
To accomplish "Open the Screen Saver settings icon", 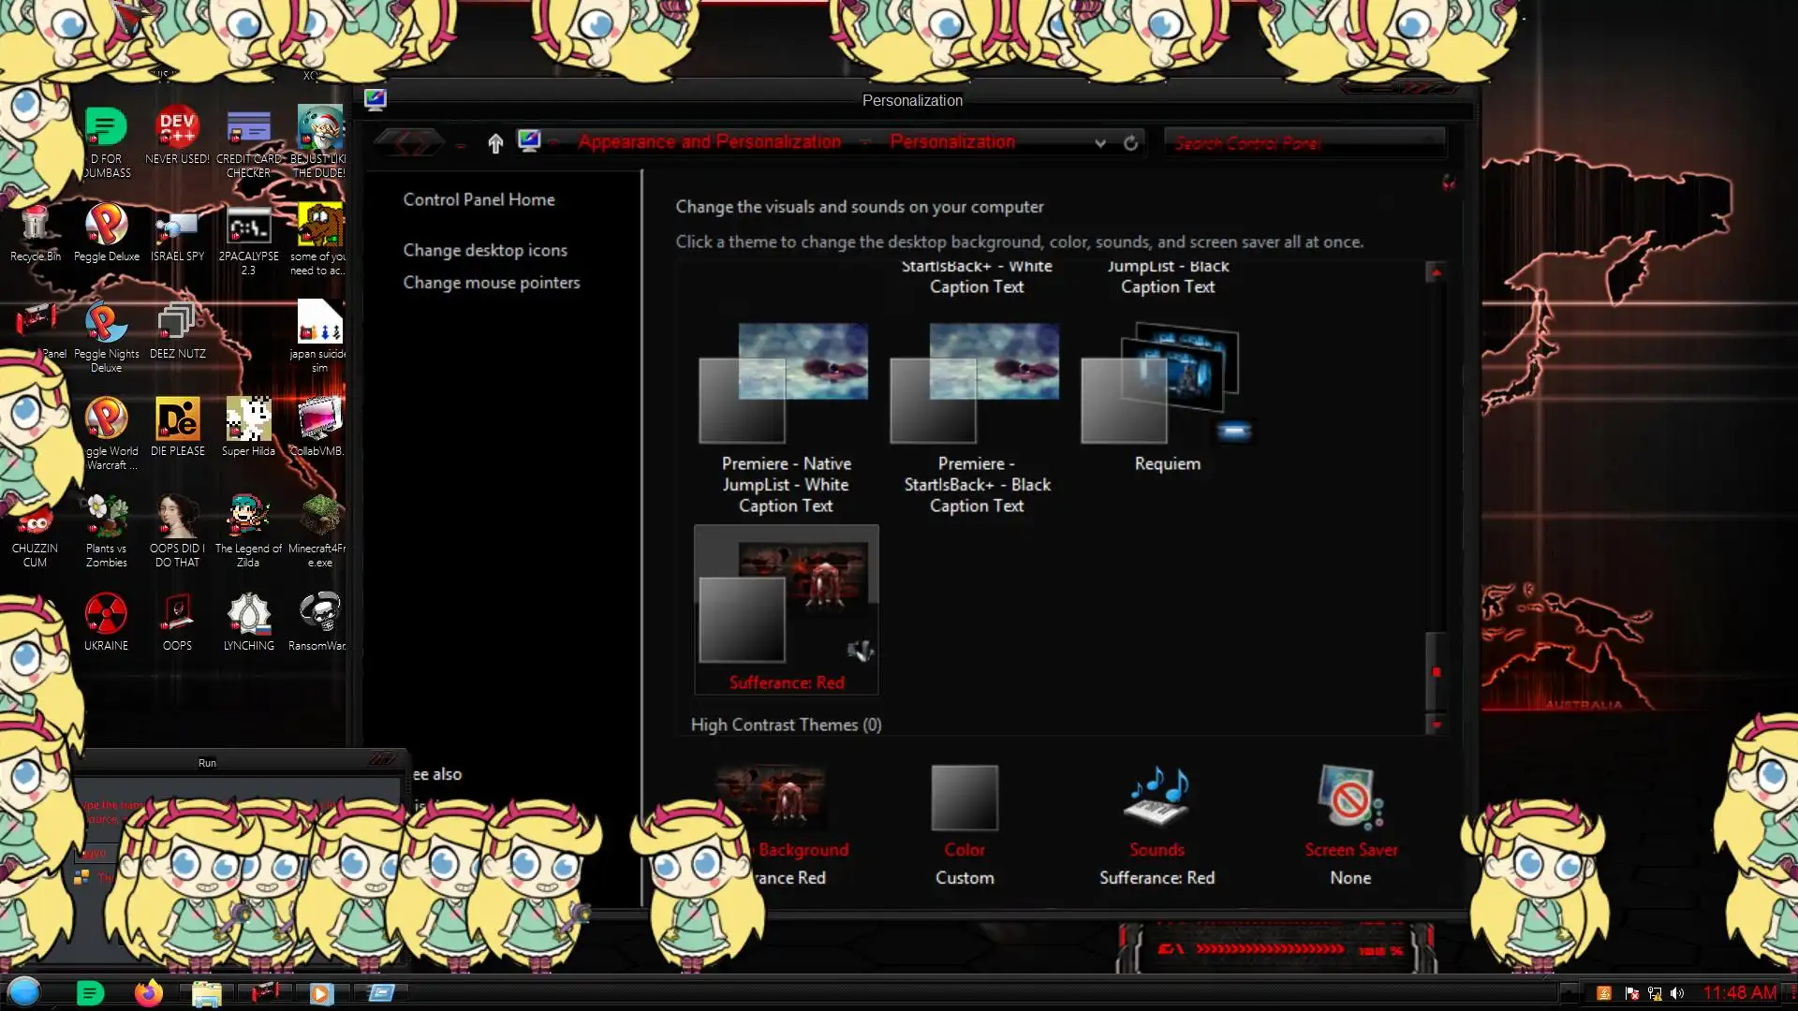I will coord(1349,799).
